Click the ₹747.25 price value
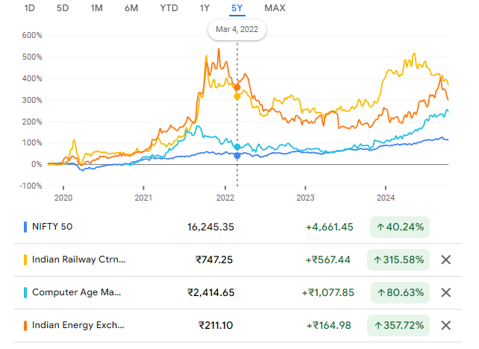The width and height of the screenshot is (479, 349). (x=214, y=260)
